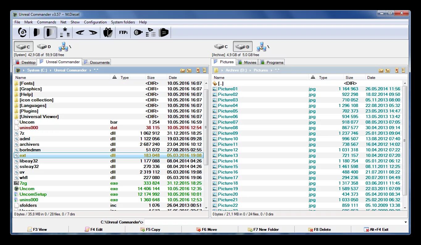
Task: Open the left panel favorites star icon
Action: point(198,70)
